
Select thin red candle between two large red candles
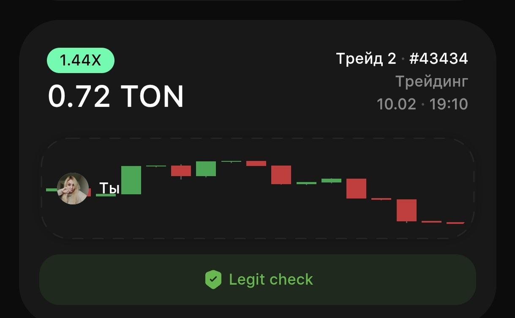(381, 198)
